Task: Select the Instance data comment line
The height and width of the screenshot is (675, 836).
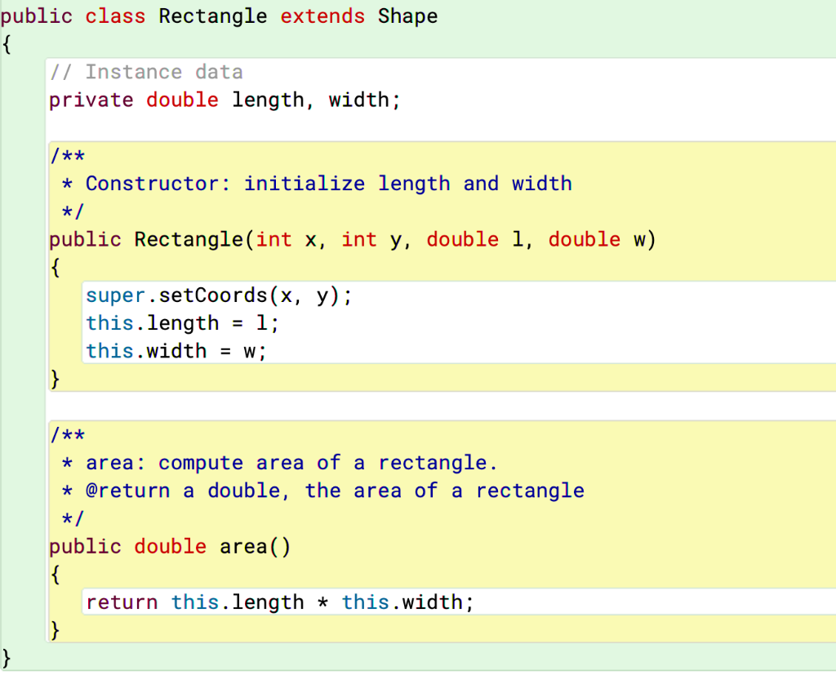Action: click(145, 72)
